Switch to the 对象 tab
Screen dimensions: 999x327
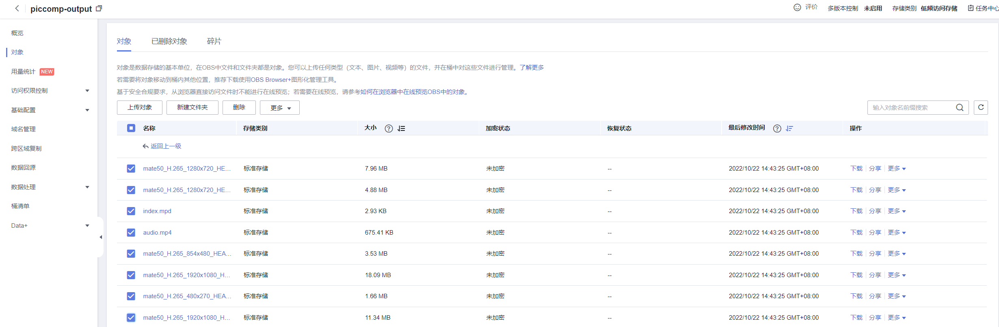[x=124, y=41]
